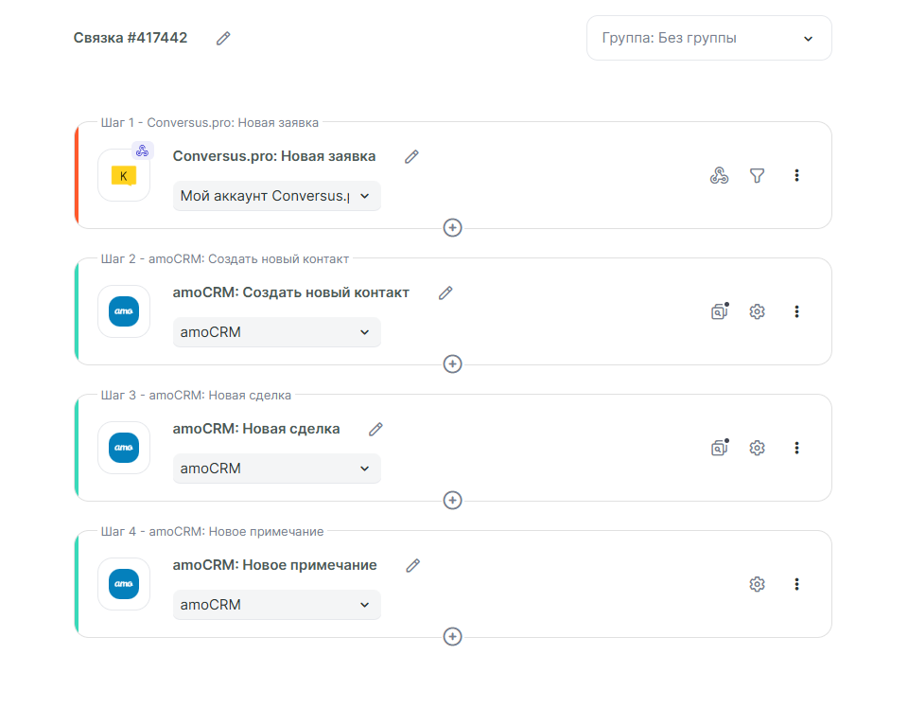The width and height of the screenshot is (908, 708).
Task: Click the webhook icon in Step 1 row
Action: pyautogui.click(x=719, y=175)
